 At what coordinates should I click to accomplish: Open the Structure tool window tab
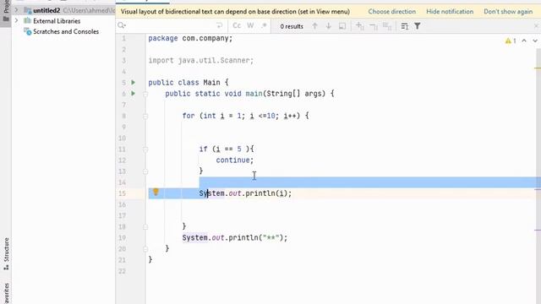(x=6, y=253)
